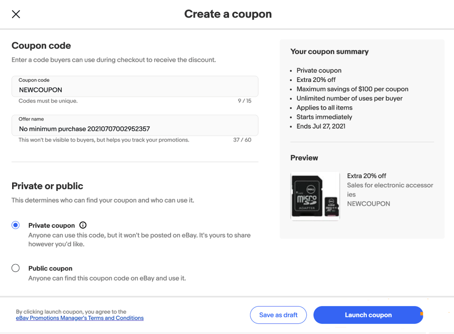
Task: Click the small micro SD card preview image
Action: tap(332, 206)
